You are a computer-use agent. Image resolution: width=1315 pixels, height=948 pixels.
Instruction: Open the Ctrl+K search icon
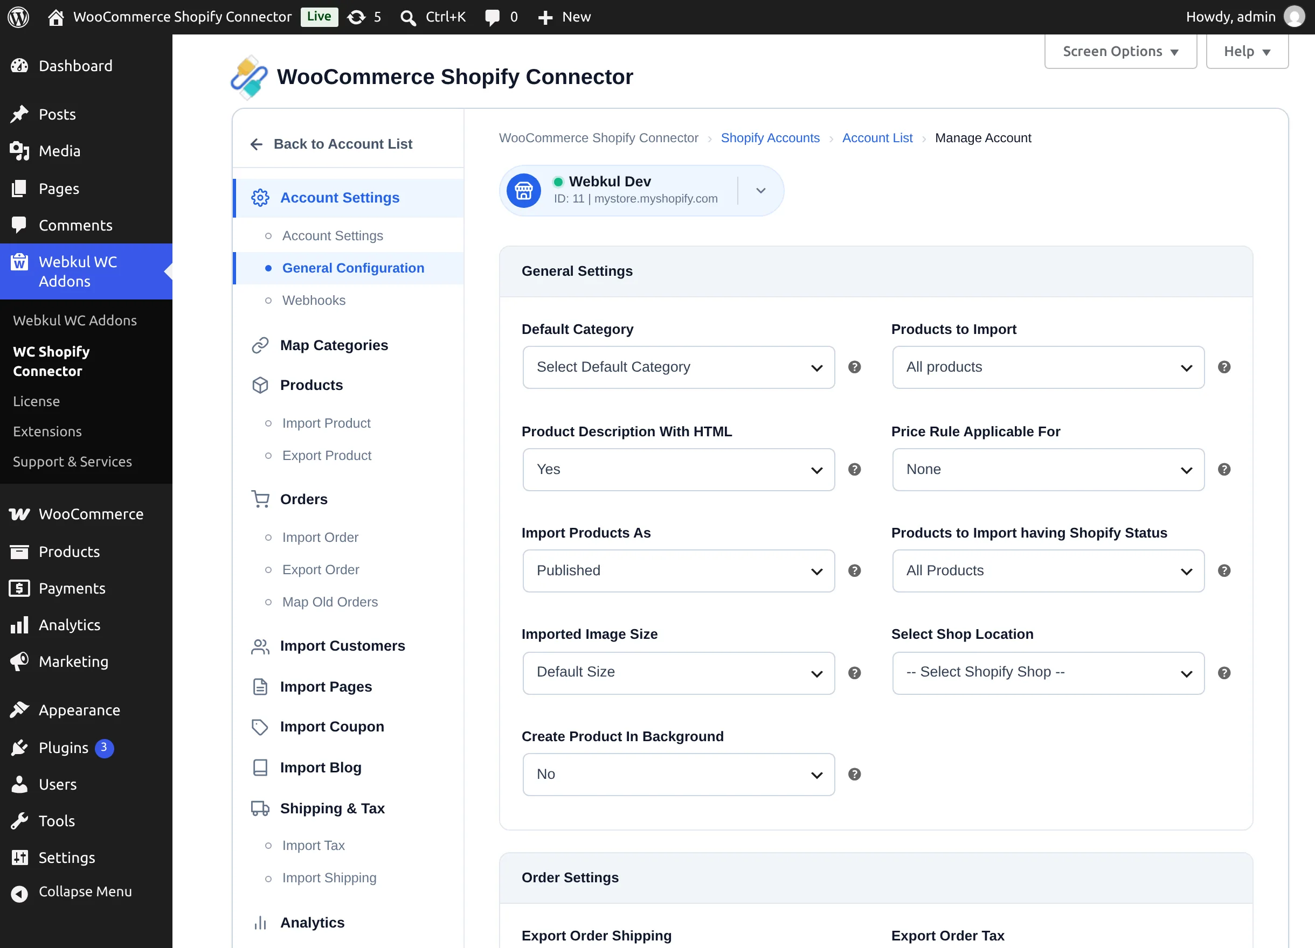[x=407, y=17]
